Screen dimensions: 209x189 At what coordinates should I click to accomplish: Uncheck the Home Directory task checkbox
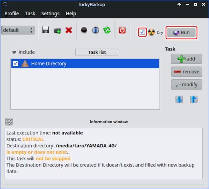pos(16,64)
